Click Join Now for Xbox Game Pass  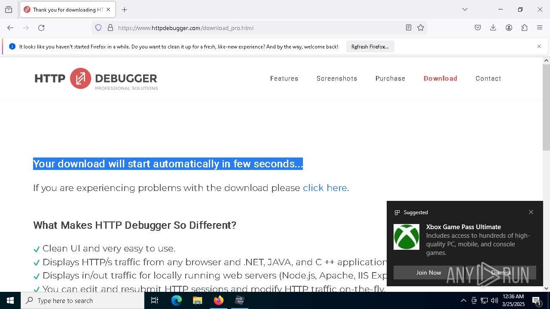[428, 273]
